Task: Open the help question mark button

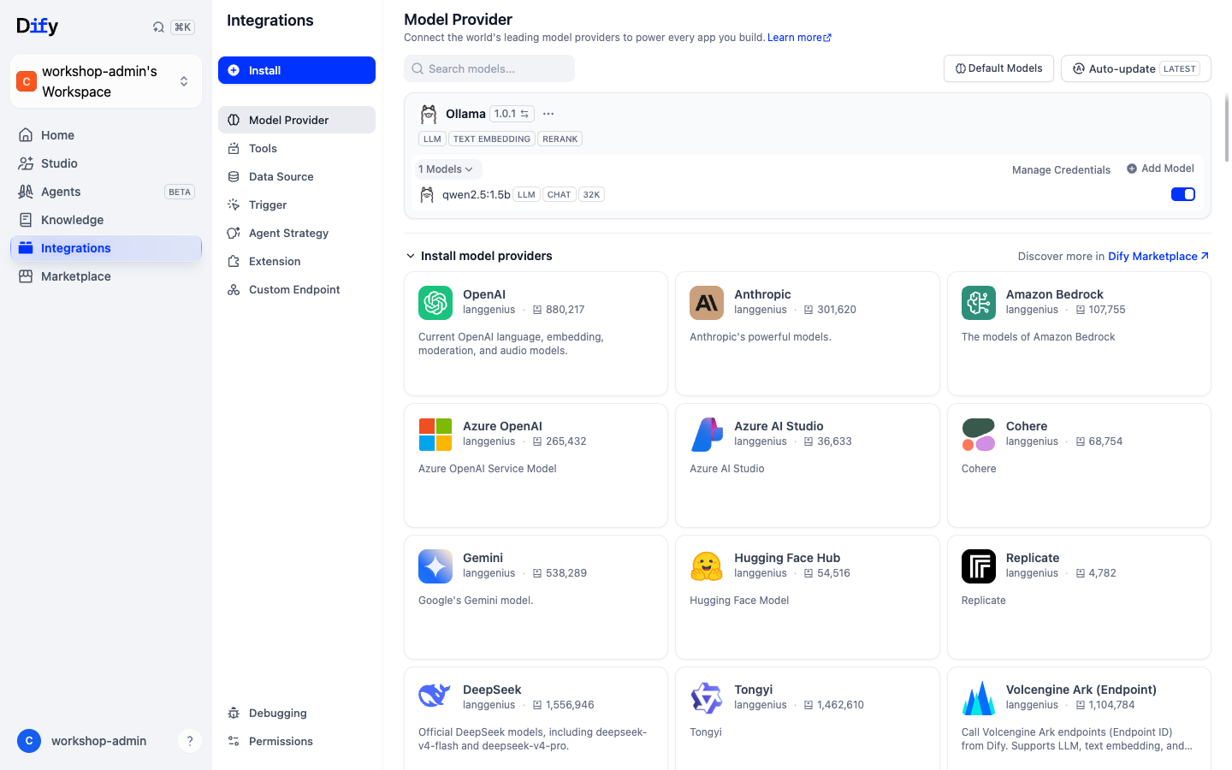Action: coord(190,741)
